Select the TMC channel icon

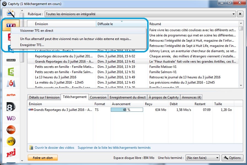coord(11,130)
